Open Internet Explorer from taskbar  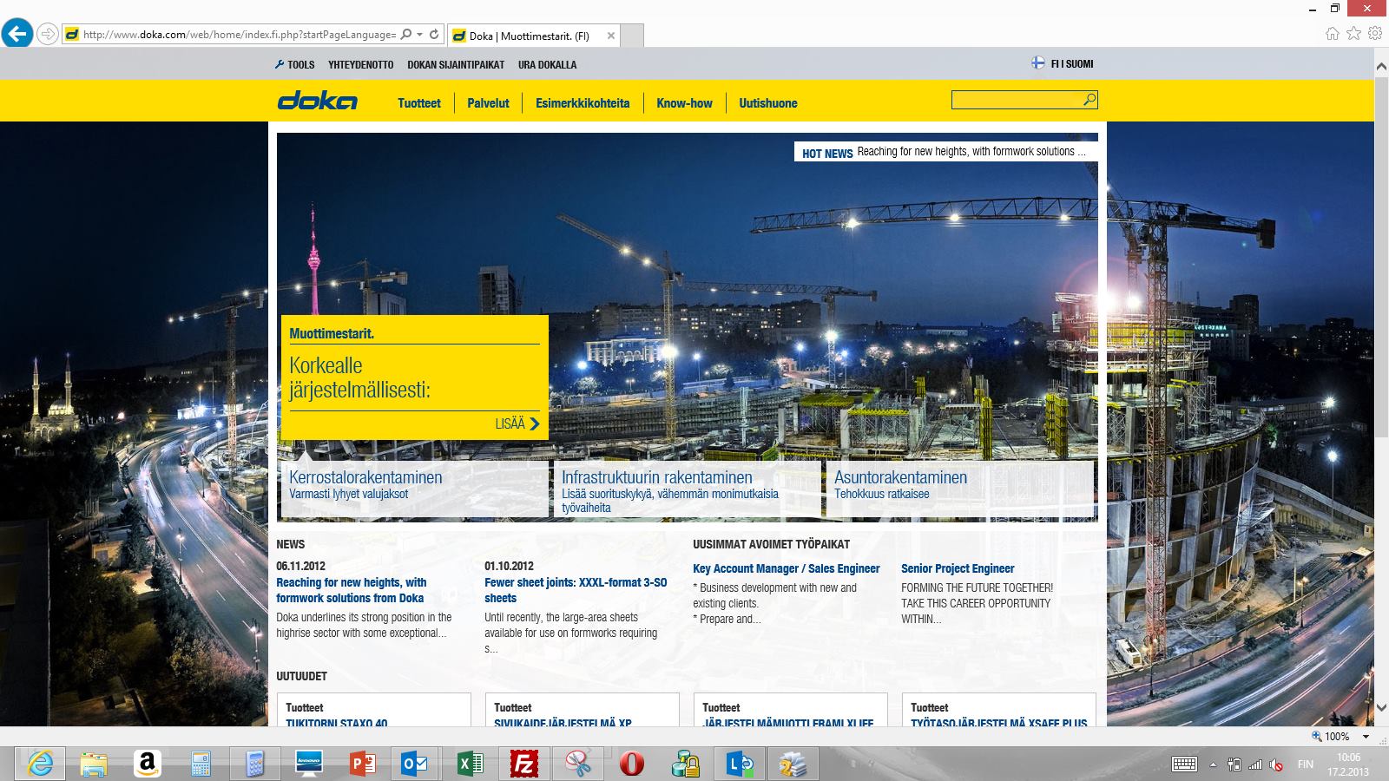pos(40,764)
